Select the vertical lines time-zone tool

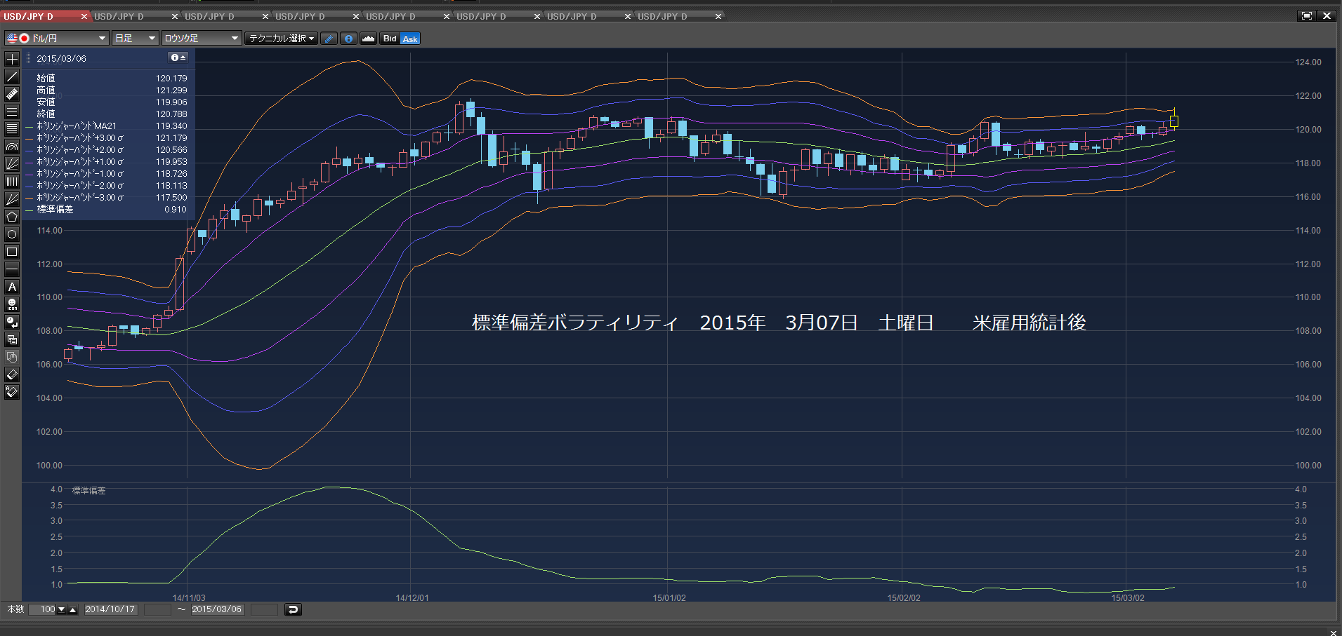(x=12, y=182)
